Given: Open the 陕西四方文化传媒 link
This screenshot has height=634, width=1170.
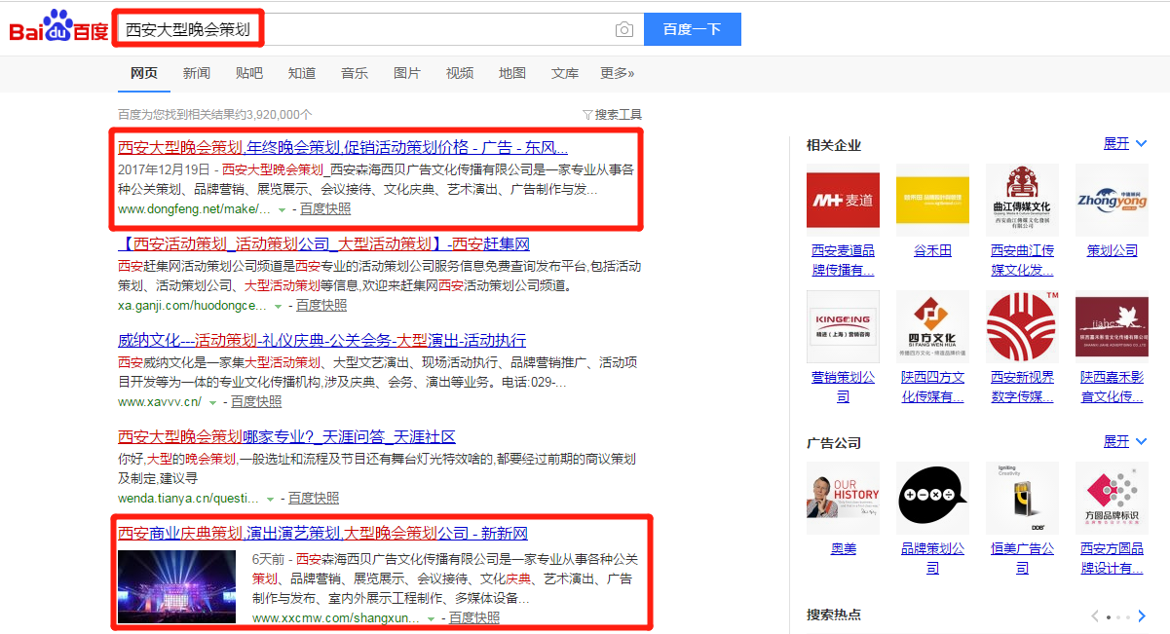Looking at the screenshot, I should pyautogui.click(x=932, y=387).
